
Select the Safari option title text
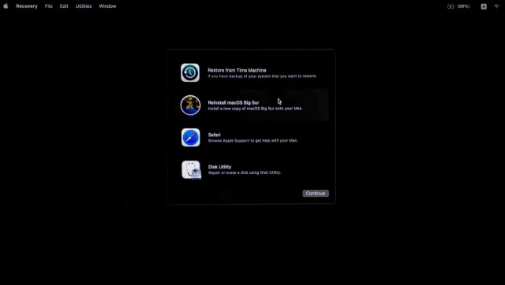coord(214,135)
